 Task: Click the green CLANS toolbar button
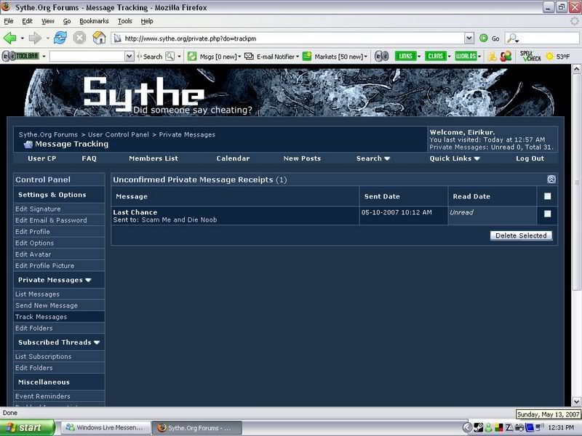tap(435, 57)
